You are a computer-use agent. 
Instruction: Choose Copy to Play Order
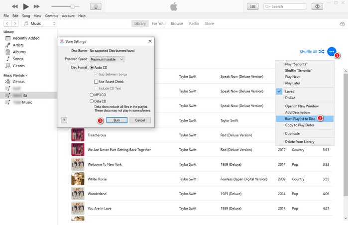[x=305, y=125]
